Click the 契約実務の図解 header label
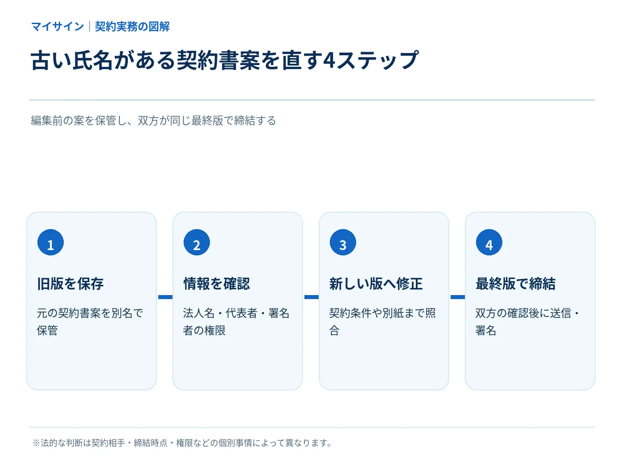 tap(132, 27)
